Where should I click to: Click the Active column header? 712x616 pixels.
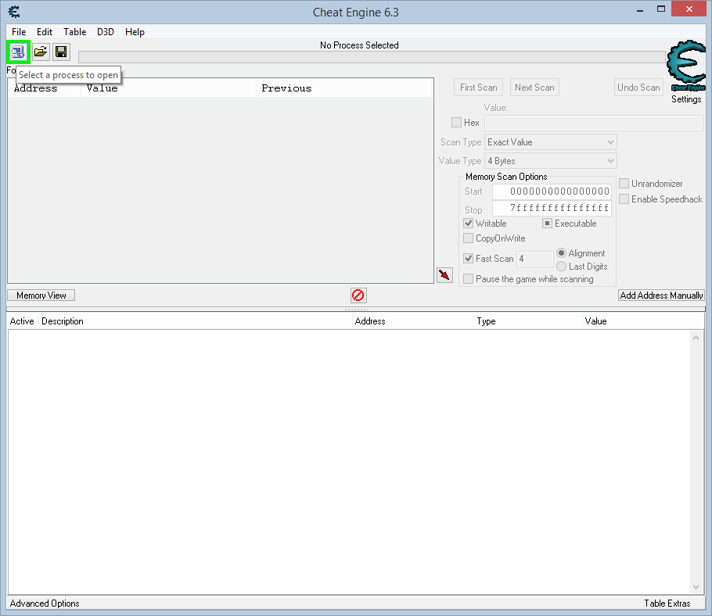tap(22, 321)
